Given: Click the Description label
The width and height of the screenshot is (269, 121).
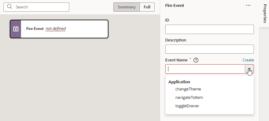Looking at the screenshot, I should [176, 40].
